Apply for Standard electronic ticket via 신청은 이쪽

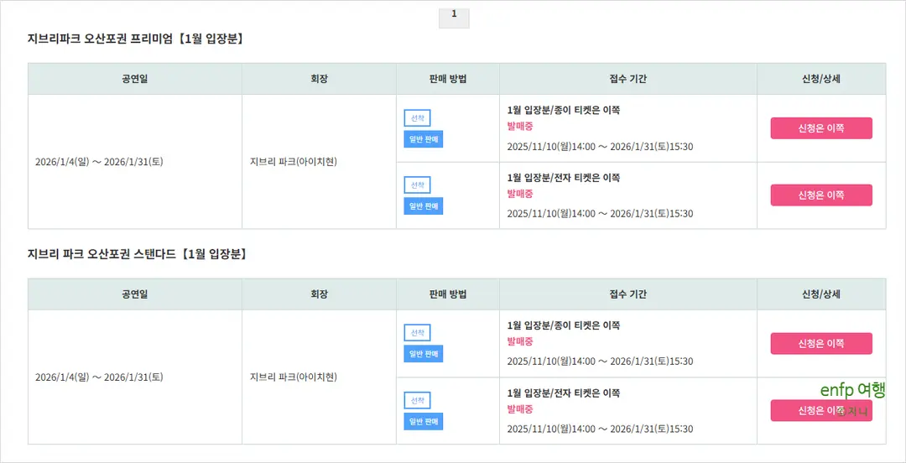tap(821, 410)
